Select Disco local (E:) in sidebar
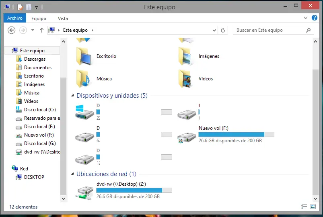 click(39, 127)
